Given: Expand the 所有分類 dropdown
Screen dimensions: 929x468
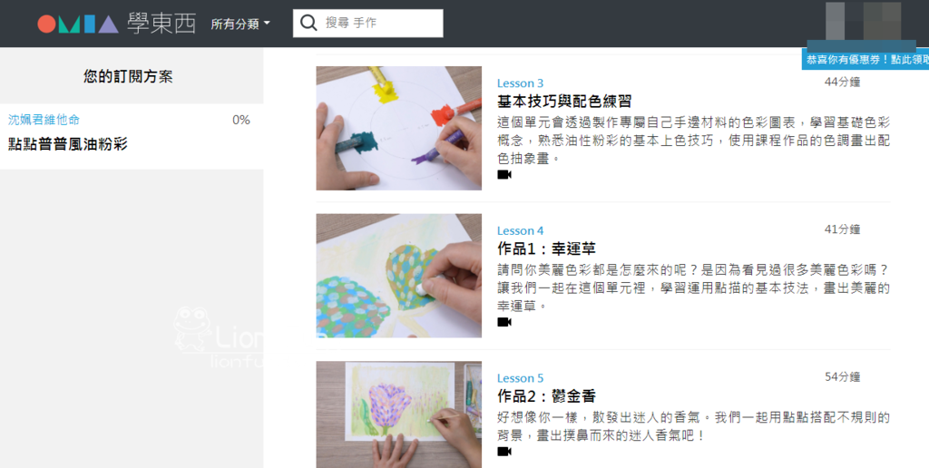Looking at the screenshot, I should point(240,24).
